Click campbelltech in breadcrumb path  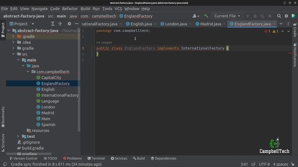104,16
